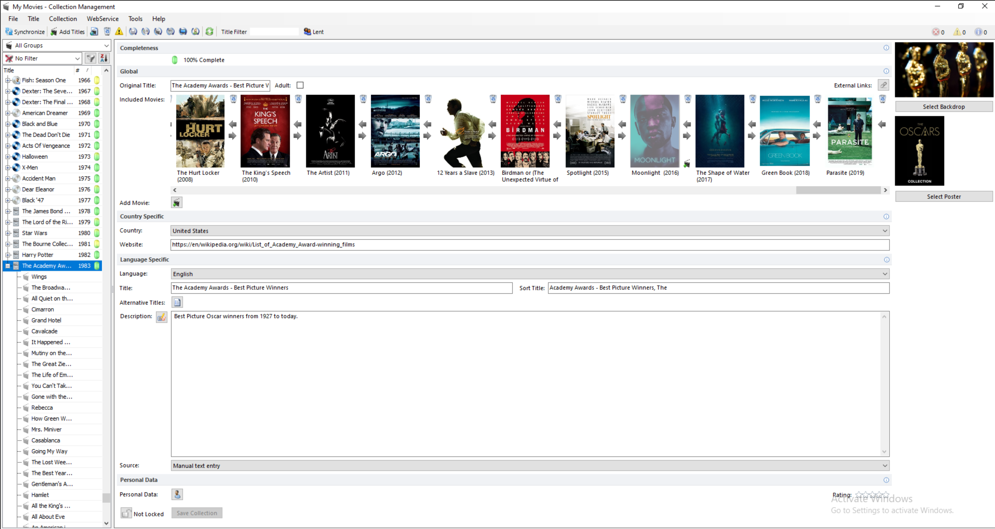Click info icon on Language Specific header
Image resolution: width=995 pixels, height=529 pixels.
pos(886,260)
